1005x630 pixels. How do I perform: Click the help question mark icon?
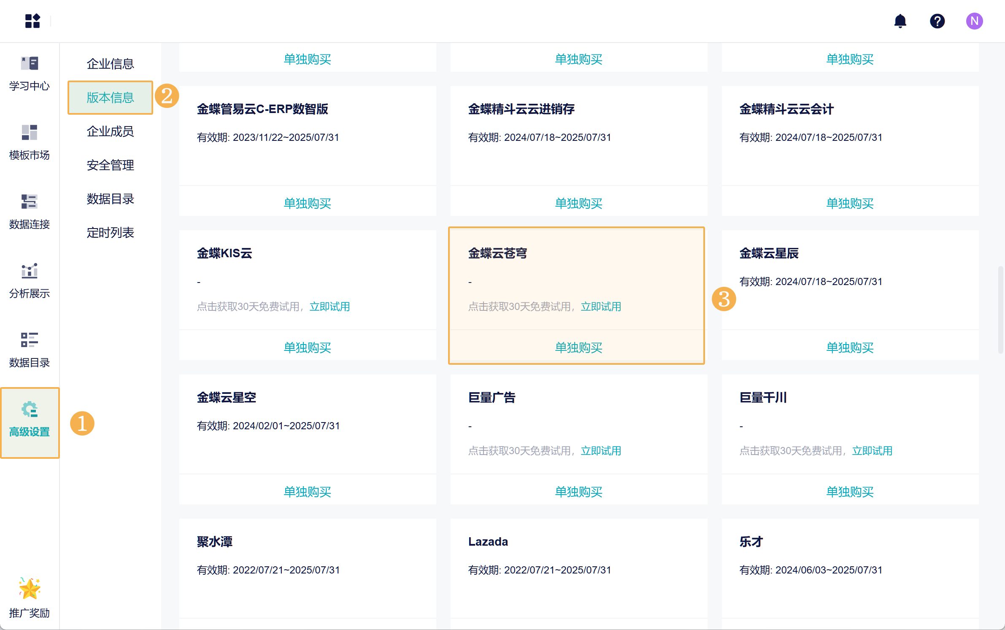pos(937,21)
